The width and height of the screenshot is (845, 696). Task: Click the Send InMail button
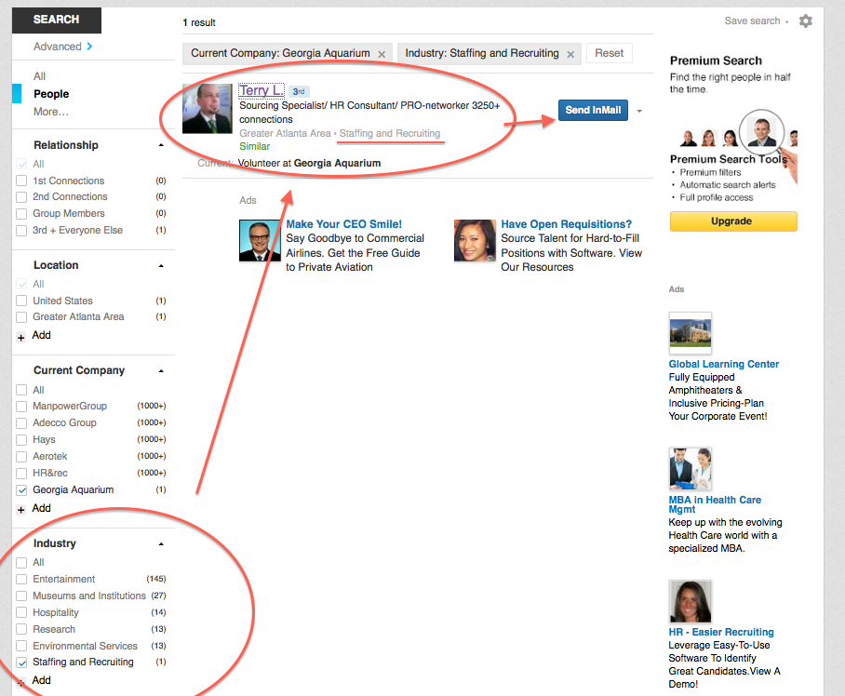click(x=593, y=111)
